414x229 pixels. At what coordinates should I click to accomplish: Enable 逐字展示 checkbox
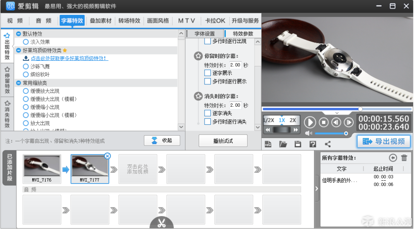207,73
